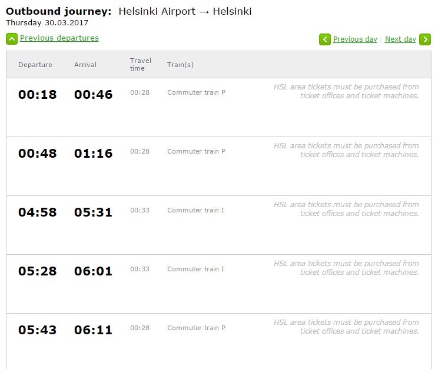Click the Train(s) column header

[x=180, y=65]
